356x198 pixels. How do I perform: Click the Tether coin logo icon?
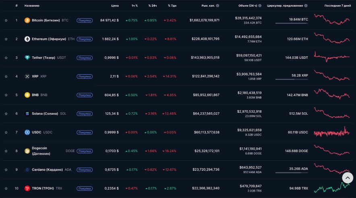click(x=27, y=58)
